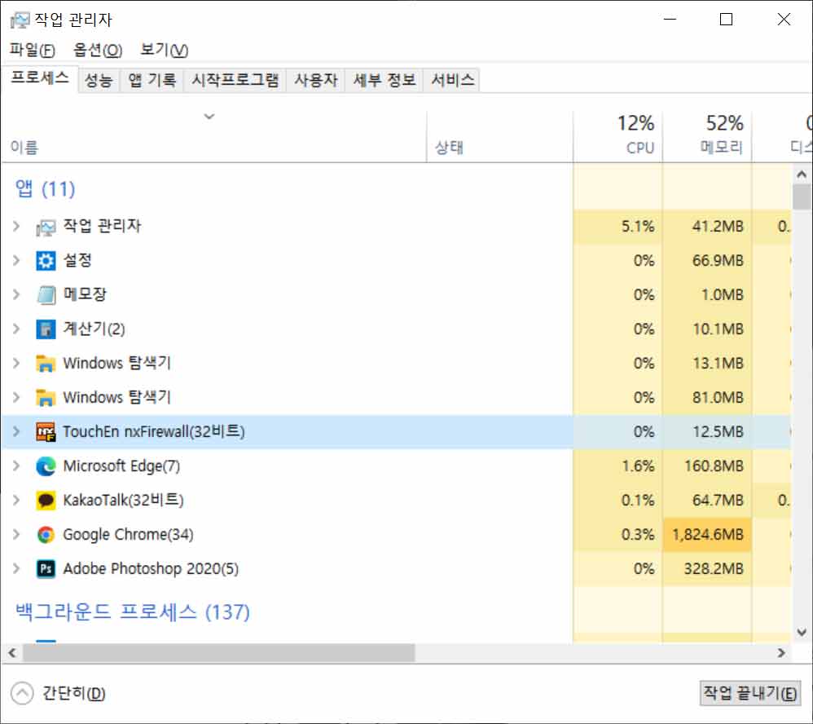The width and height of the screenshot is (813, 724).
Task: Click the 5.1% CPU cell
Action: point(617,227)
